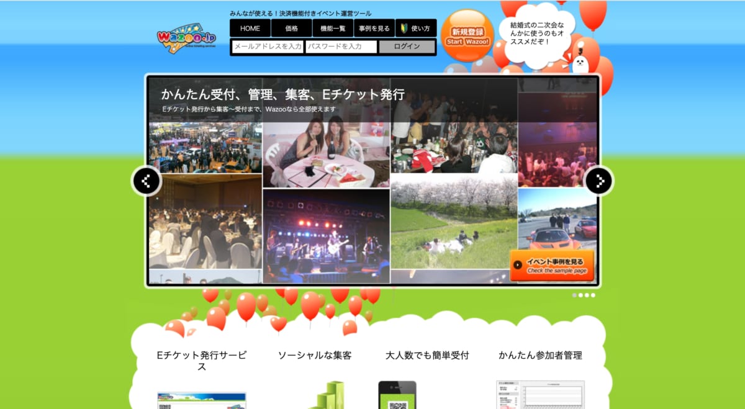Screen dimensions: 745x409
Task: Select the first carousel indicator dot
Action: [x=574, y=295]
